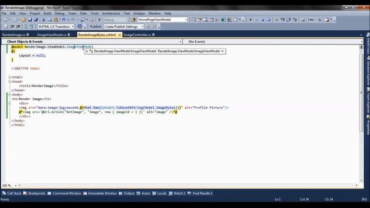Uncomment selected lines icon
This screenshot has width=370, height=208.
[x=31, y=27]
